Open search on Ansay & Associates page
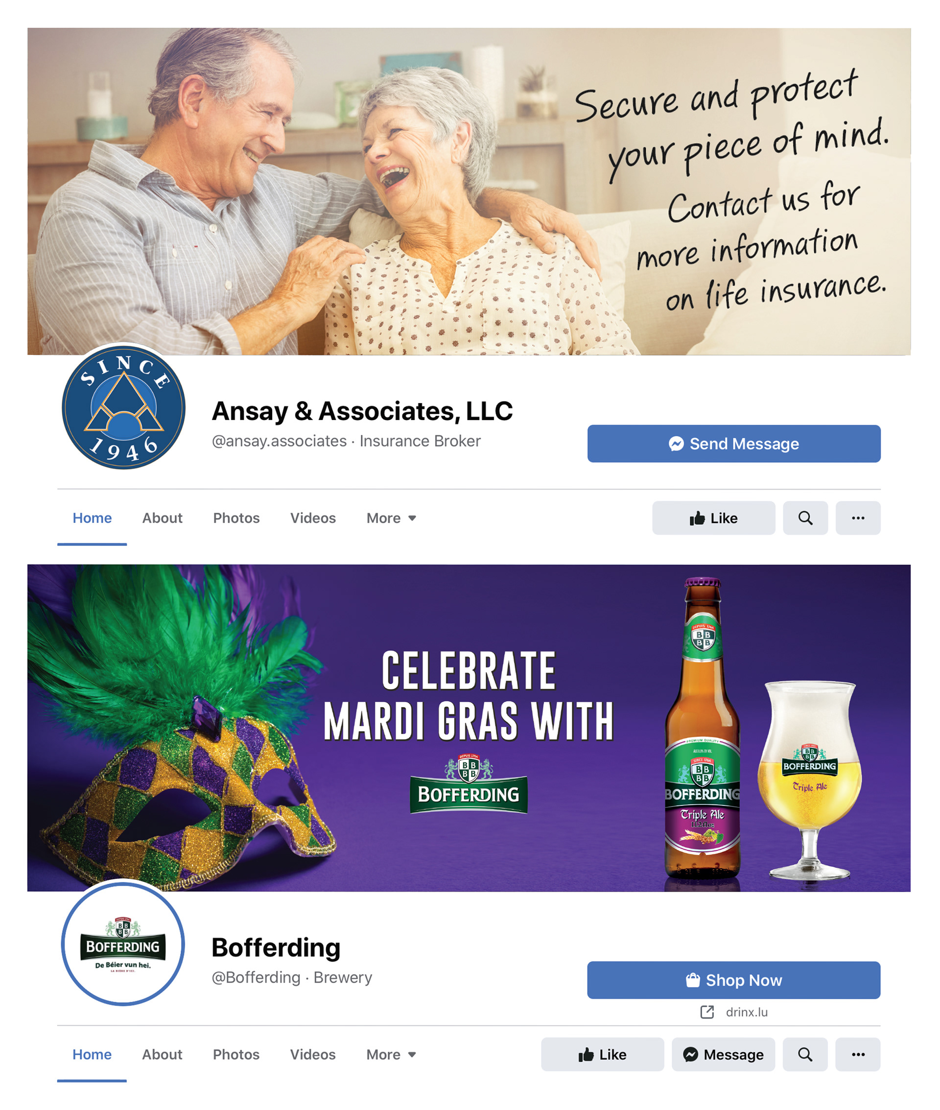The height and width of the screenshot is (1110, 940). pos(805,518)
